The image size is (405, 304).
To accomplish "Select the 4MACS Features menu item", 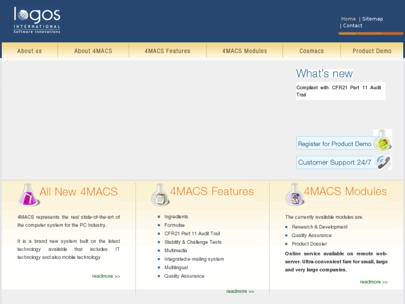I will coord(167,51).
